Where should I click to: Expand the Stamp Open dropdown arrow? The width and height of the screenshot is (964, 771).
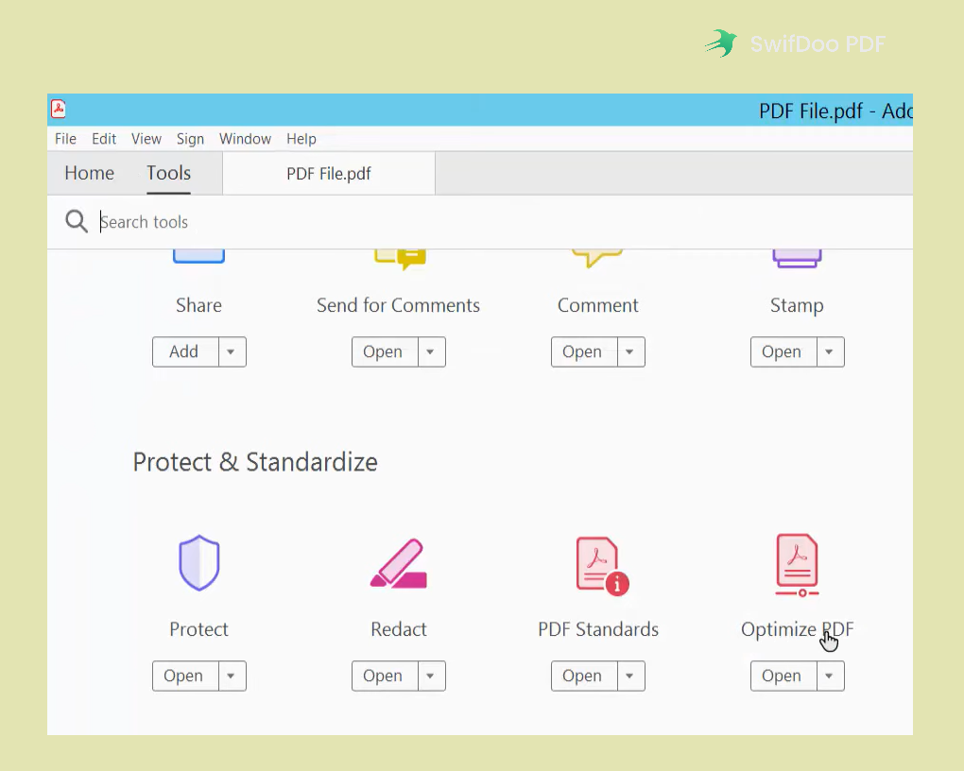tap(830, 351)
